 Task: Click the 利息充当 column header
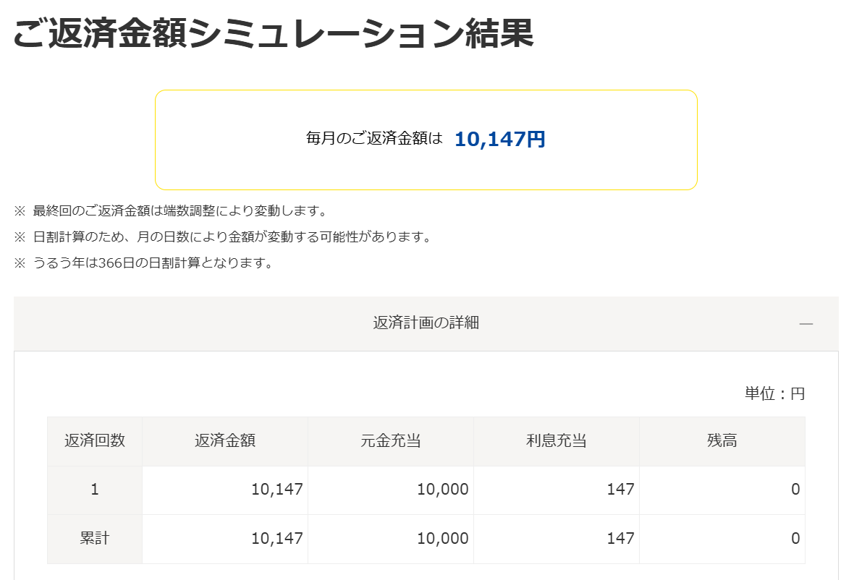(556, 441)
